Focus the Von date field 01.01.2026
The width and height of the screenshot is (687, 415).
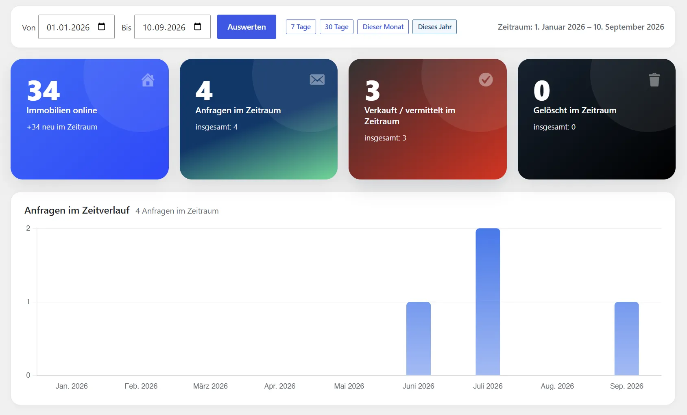pyautogui.click(x=76, y=27)
